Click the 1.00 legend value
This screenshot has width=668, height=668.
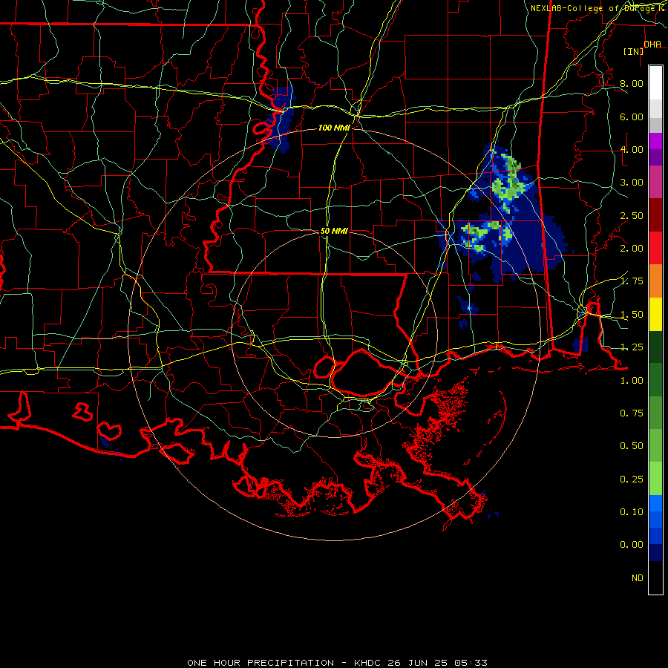pyautogui.click(x=632, y=381)
